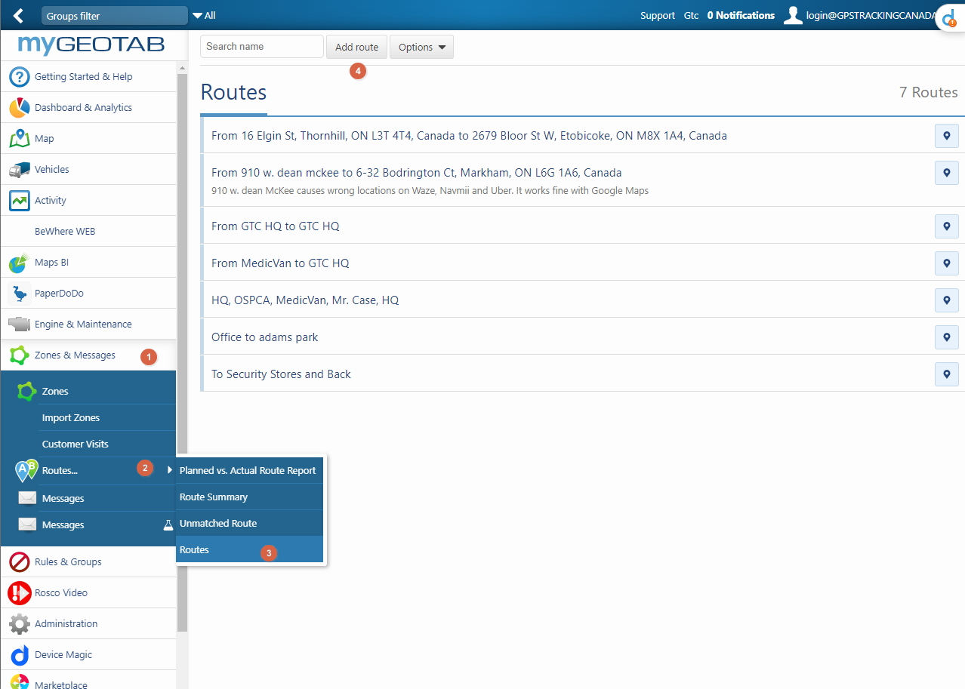965x689 pixels.
Task: Click the back arrow icon in header
Action: tap(19, 16)
